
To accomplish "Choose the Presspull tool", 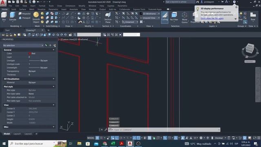I will tap(24, 18).
